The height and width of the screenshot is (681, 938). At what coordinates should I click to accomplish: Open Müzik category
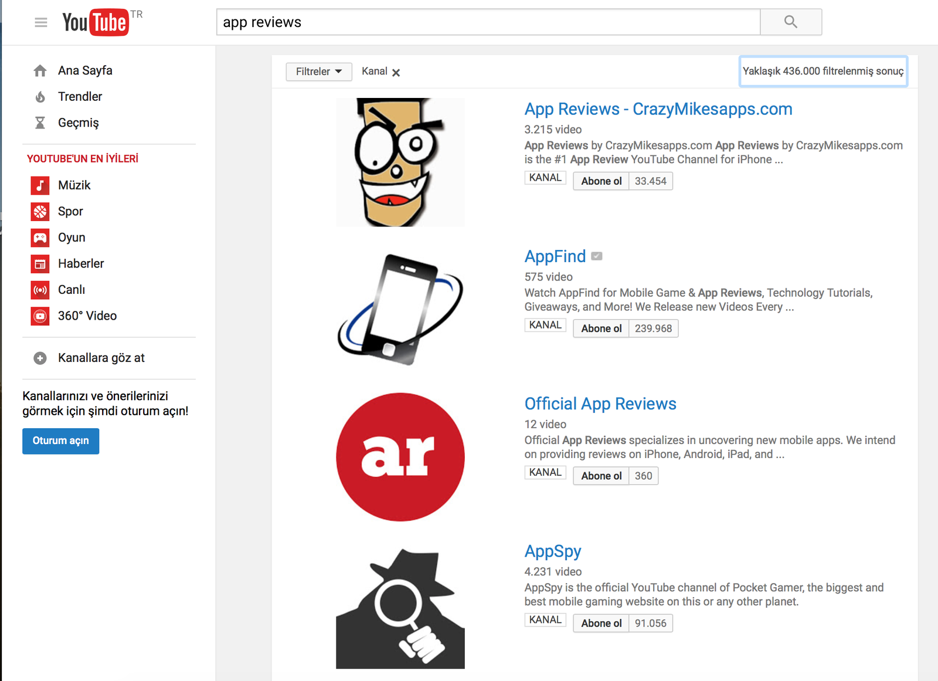click(74, 185)
